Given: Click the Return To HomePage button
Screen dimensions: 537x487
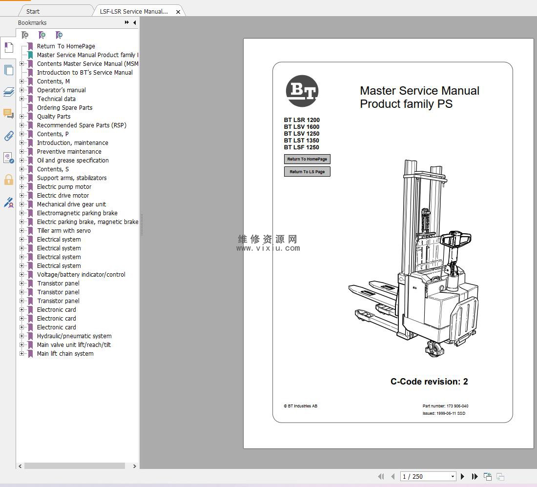Looking at the screenshot, I should click(307, 159).
